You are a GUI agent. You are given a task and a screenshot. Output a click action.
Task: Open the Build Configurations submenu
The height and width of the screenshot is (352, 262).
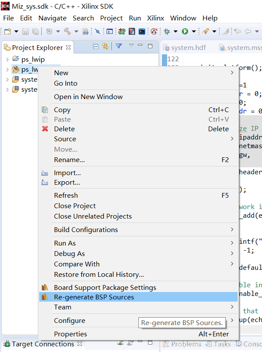pos(138,229)
